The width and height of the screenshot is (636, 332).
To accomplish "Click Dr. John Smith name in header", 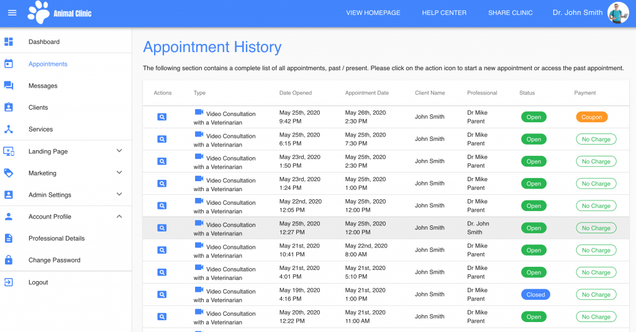I will point(578,12).
